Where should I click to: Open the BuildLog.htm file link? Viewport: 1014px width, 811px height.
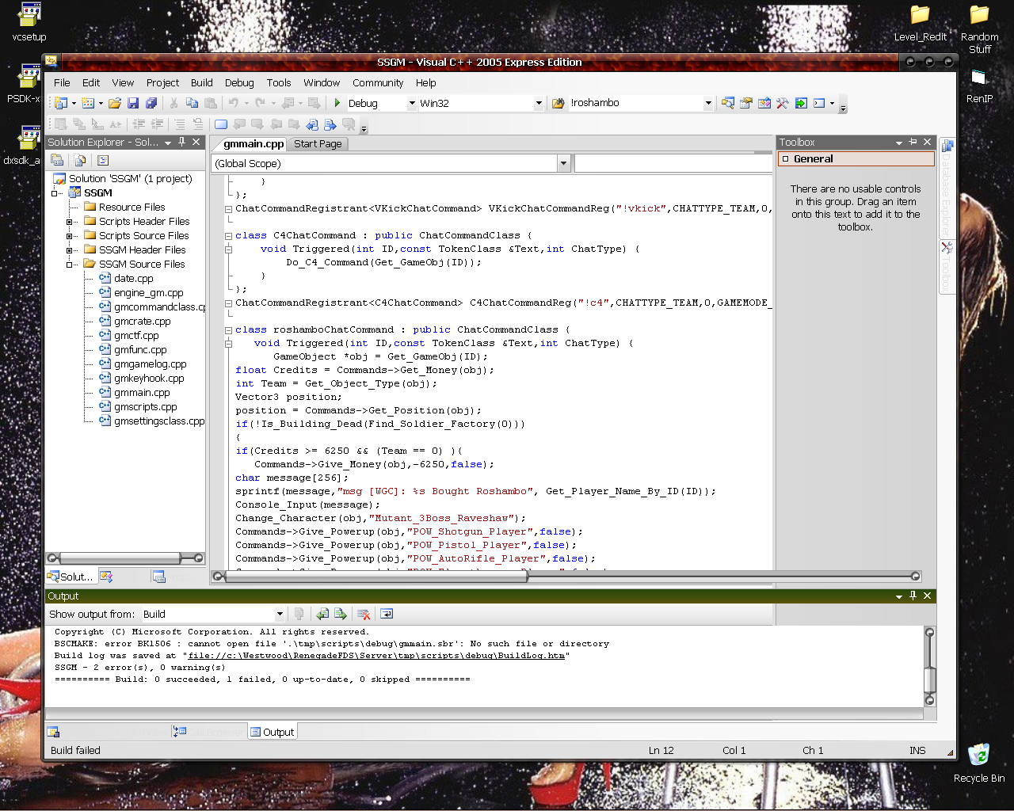click(376, 655)
